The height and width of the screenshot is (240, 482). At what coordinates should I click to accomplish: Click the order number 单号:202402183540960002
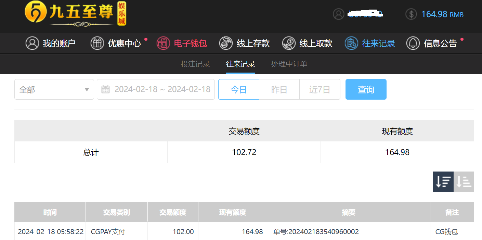pyautogui.click(x=316, y=232)
